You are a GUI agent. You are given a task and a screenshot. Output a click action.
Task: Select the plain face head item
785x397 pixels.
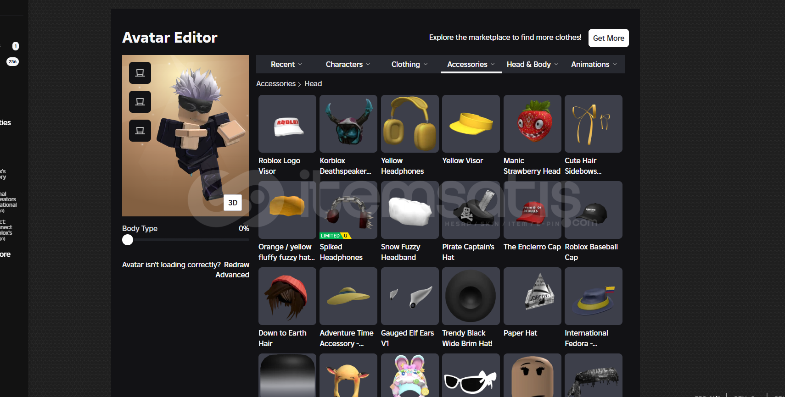(x=533, y=375)
